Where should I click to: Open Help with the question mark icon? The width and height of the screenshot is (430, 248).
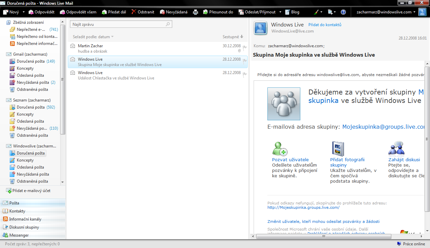click(343, 12)
